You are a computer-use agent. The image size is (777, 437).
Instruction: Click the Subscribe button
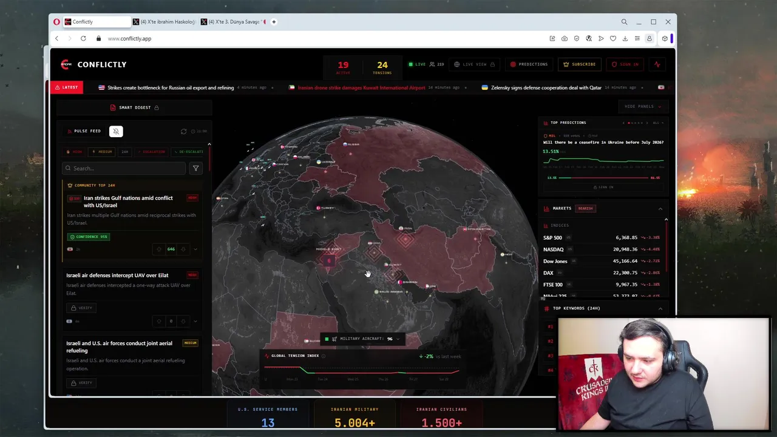tap(580, 64)
